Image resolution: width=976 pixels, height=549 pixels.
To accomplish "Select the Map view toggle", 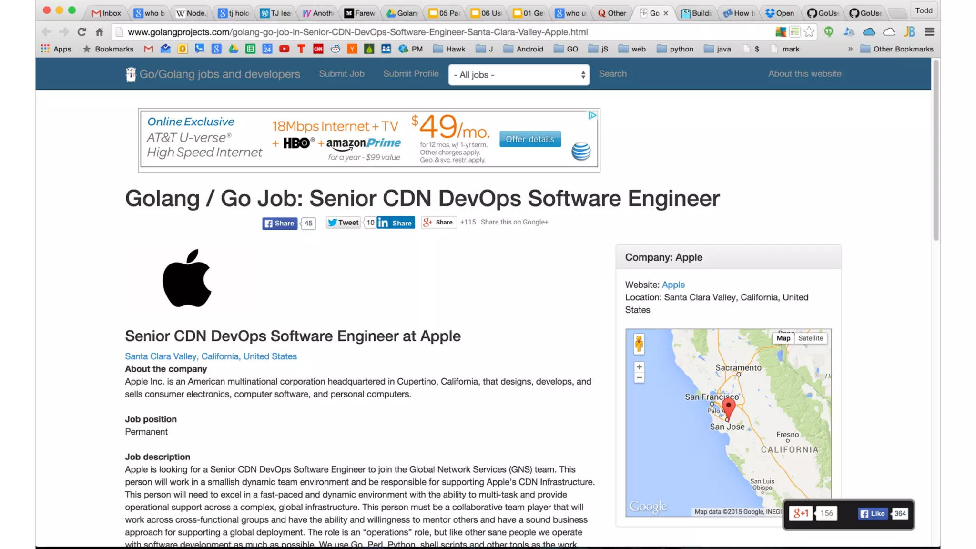I will coord(783,338).
